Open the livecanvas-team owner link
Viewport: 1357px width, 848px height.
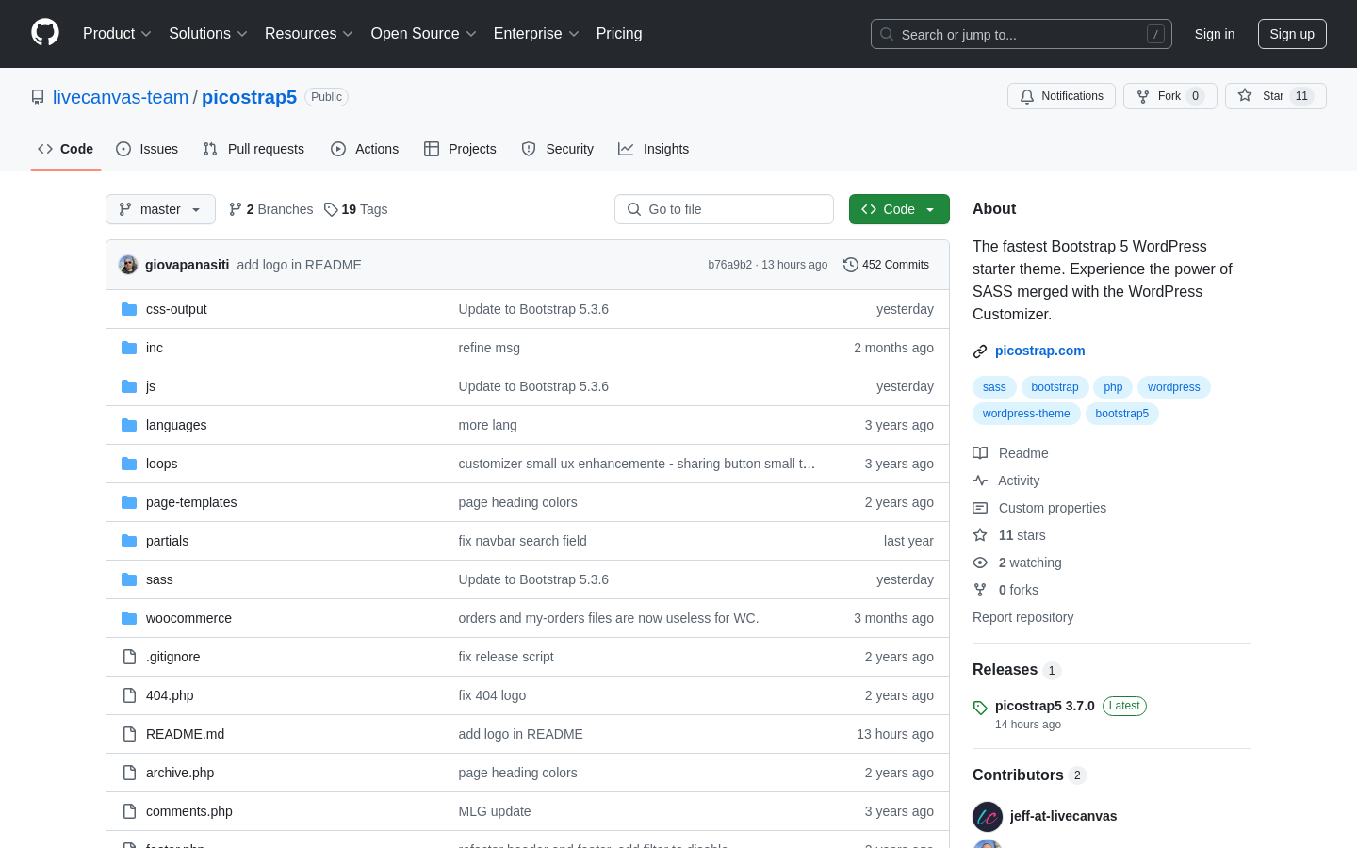tap(121, 97)
